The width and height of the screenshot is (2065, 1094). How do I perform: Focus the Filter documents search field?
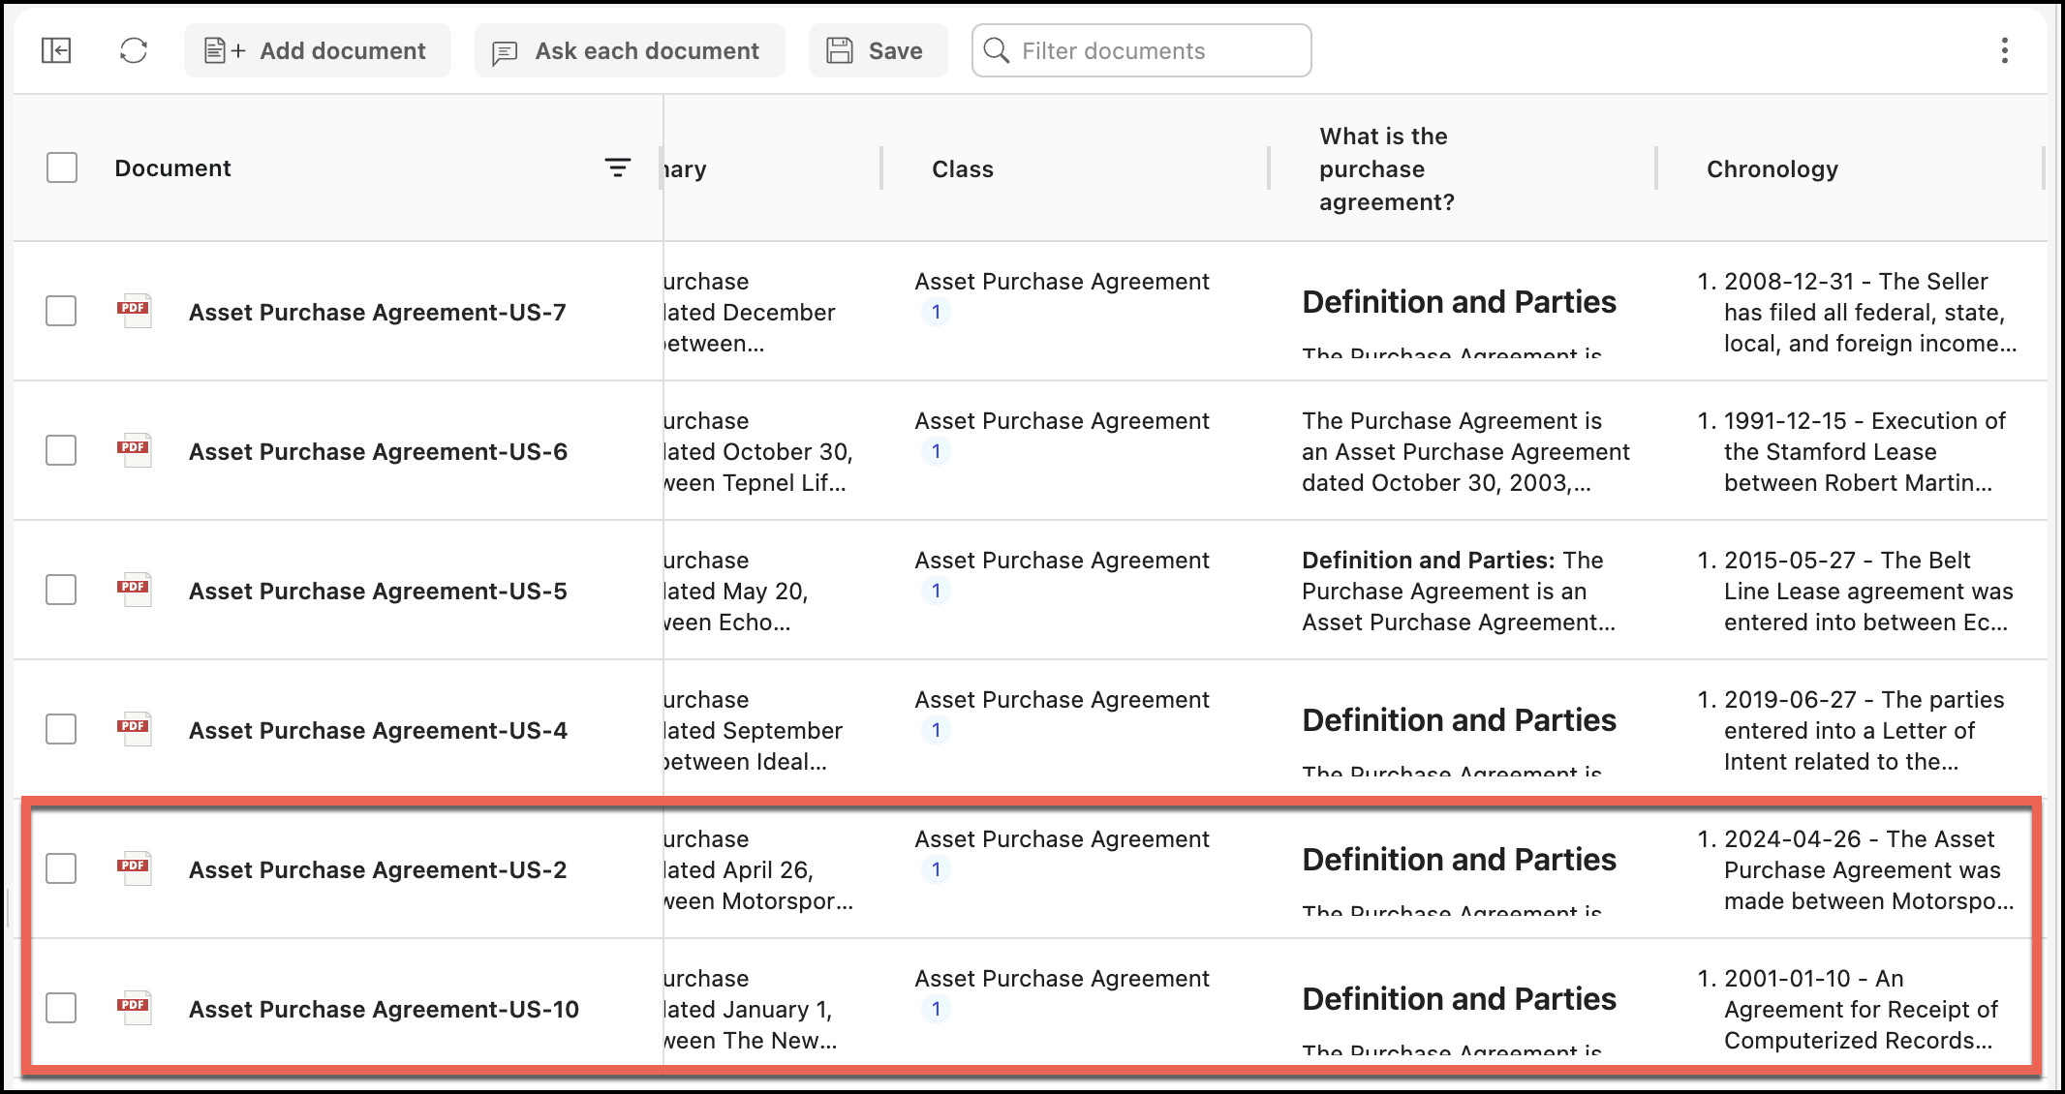click(1141, 50)
